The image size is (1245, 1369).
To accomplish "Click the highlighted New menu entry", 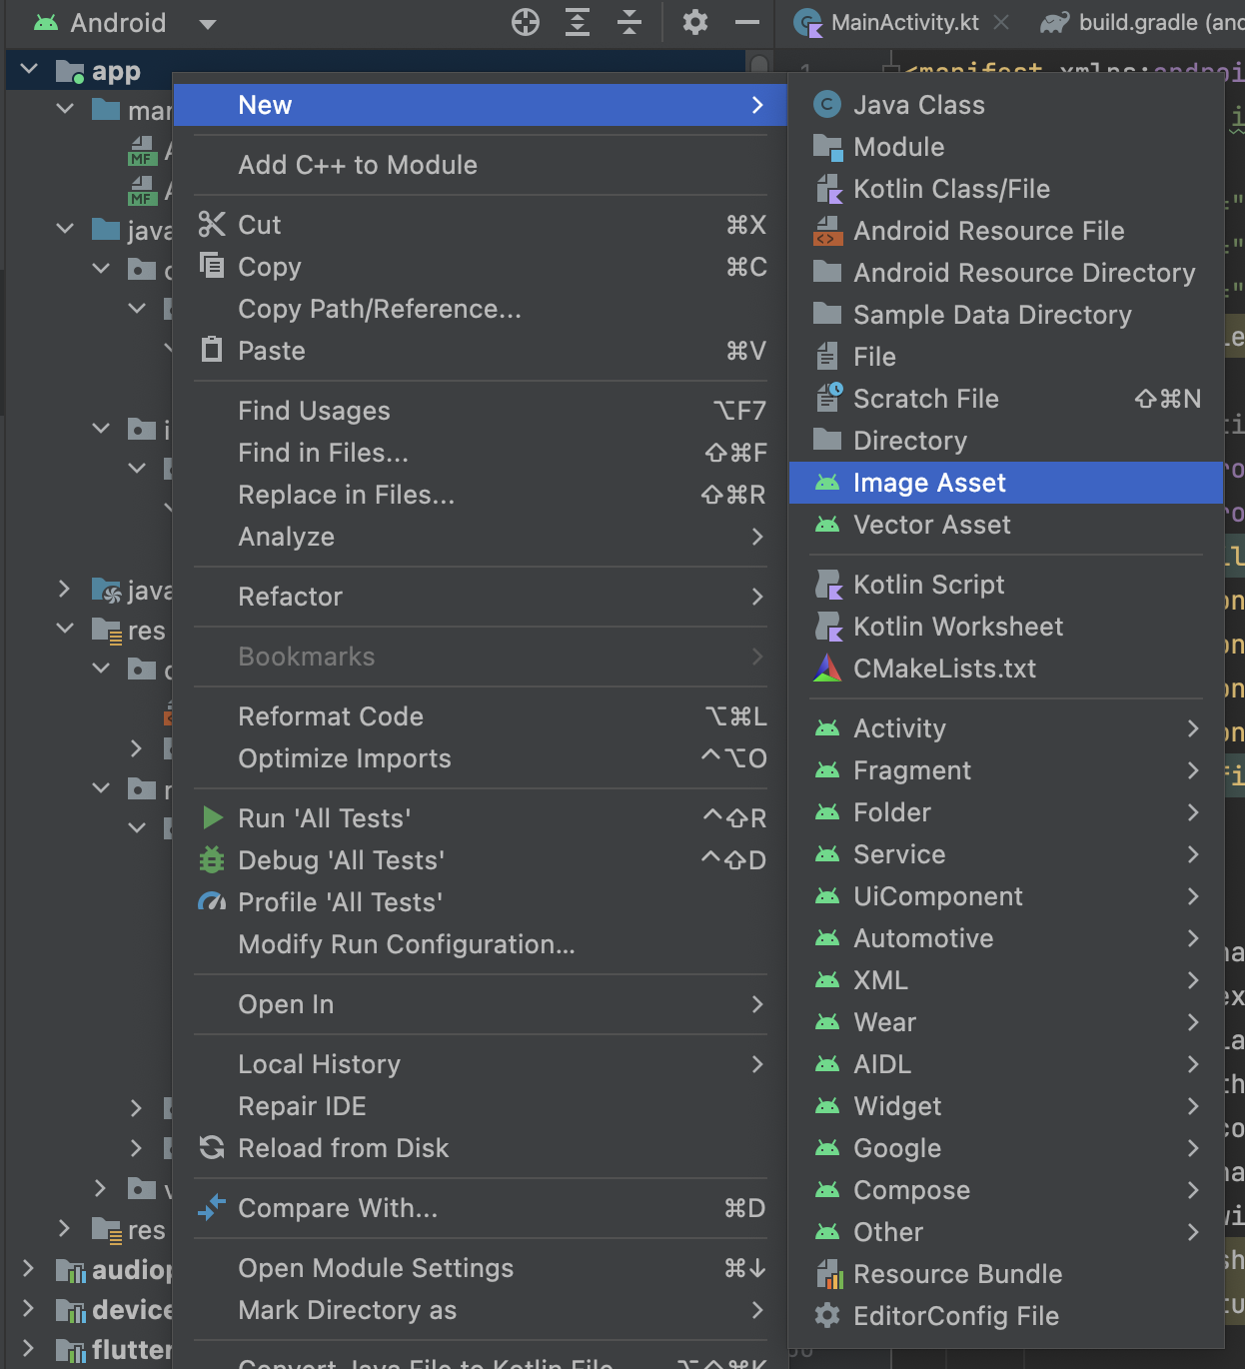I will (481, 105).
